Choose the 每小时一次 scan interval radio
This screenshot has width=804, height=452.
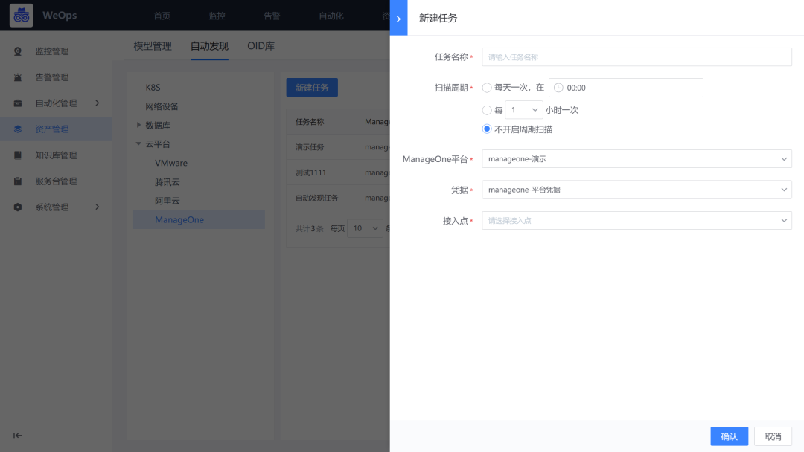point(488,109)
